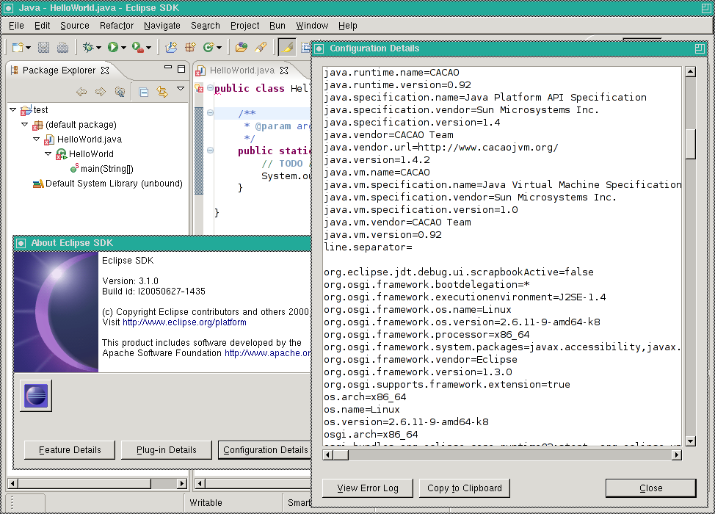Click the New Java Class icon
The image size is (715, 514).
[208, 47]
